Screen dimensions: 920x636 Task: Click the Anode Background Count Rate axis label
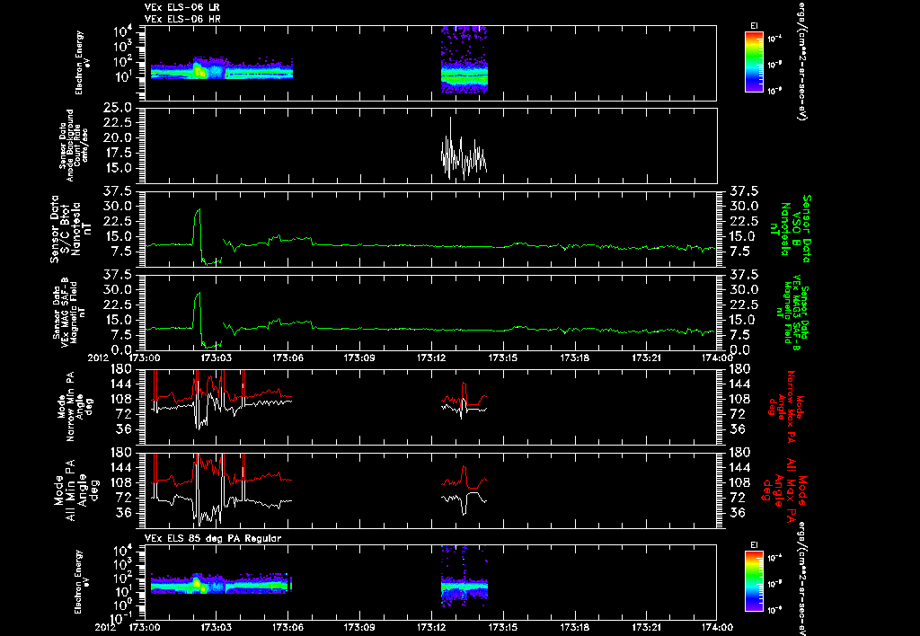click(74, 146)
